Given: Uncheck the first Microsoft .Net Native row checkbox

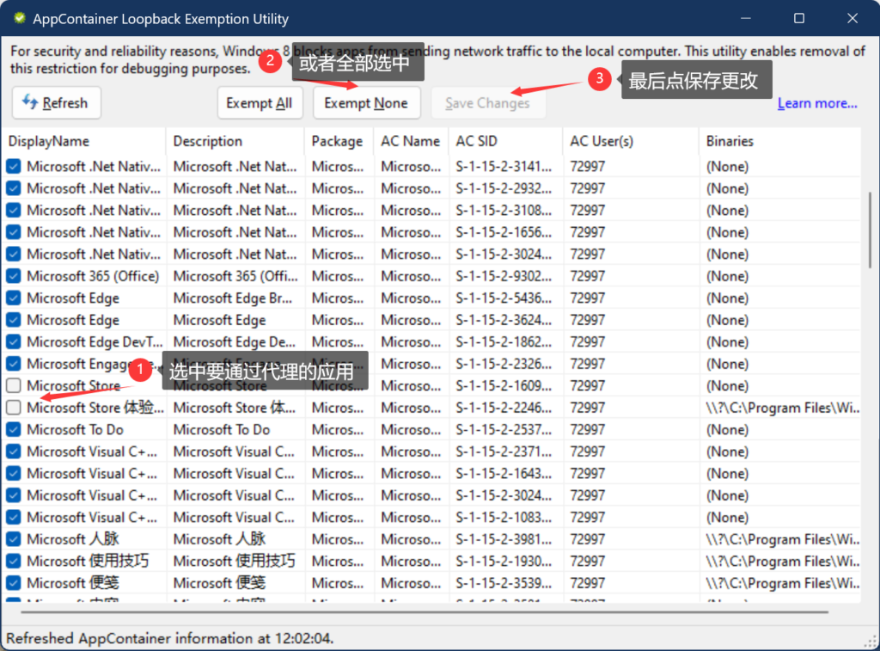Looking at the screenshot, I should 14,166.
